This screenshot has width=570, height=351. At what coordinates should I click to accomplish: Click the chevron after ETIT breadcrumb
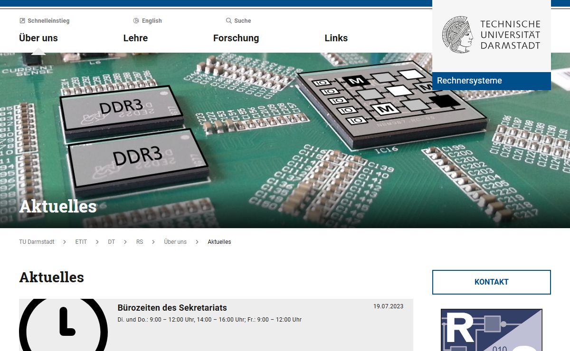[x=97, y=242]
